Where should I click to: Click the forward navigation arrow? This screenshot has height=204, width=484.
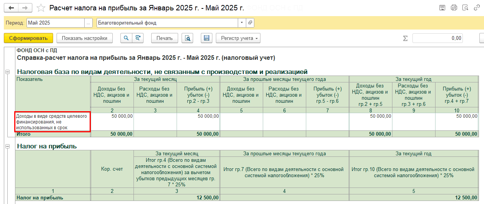coord(25,8)
